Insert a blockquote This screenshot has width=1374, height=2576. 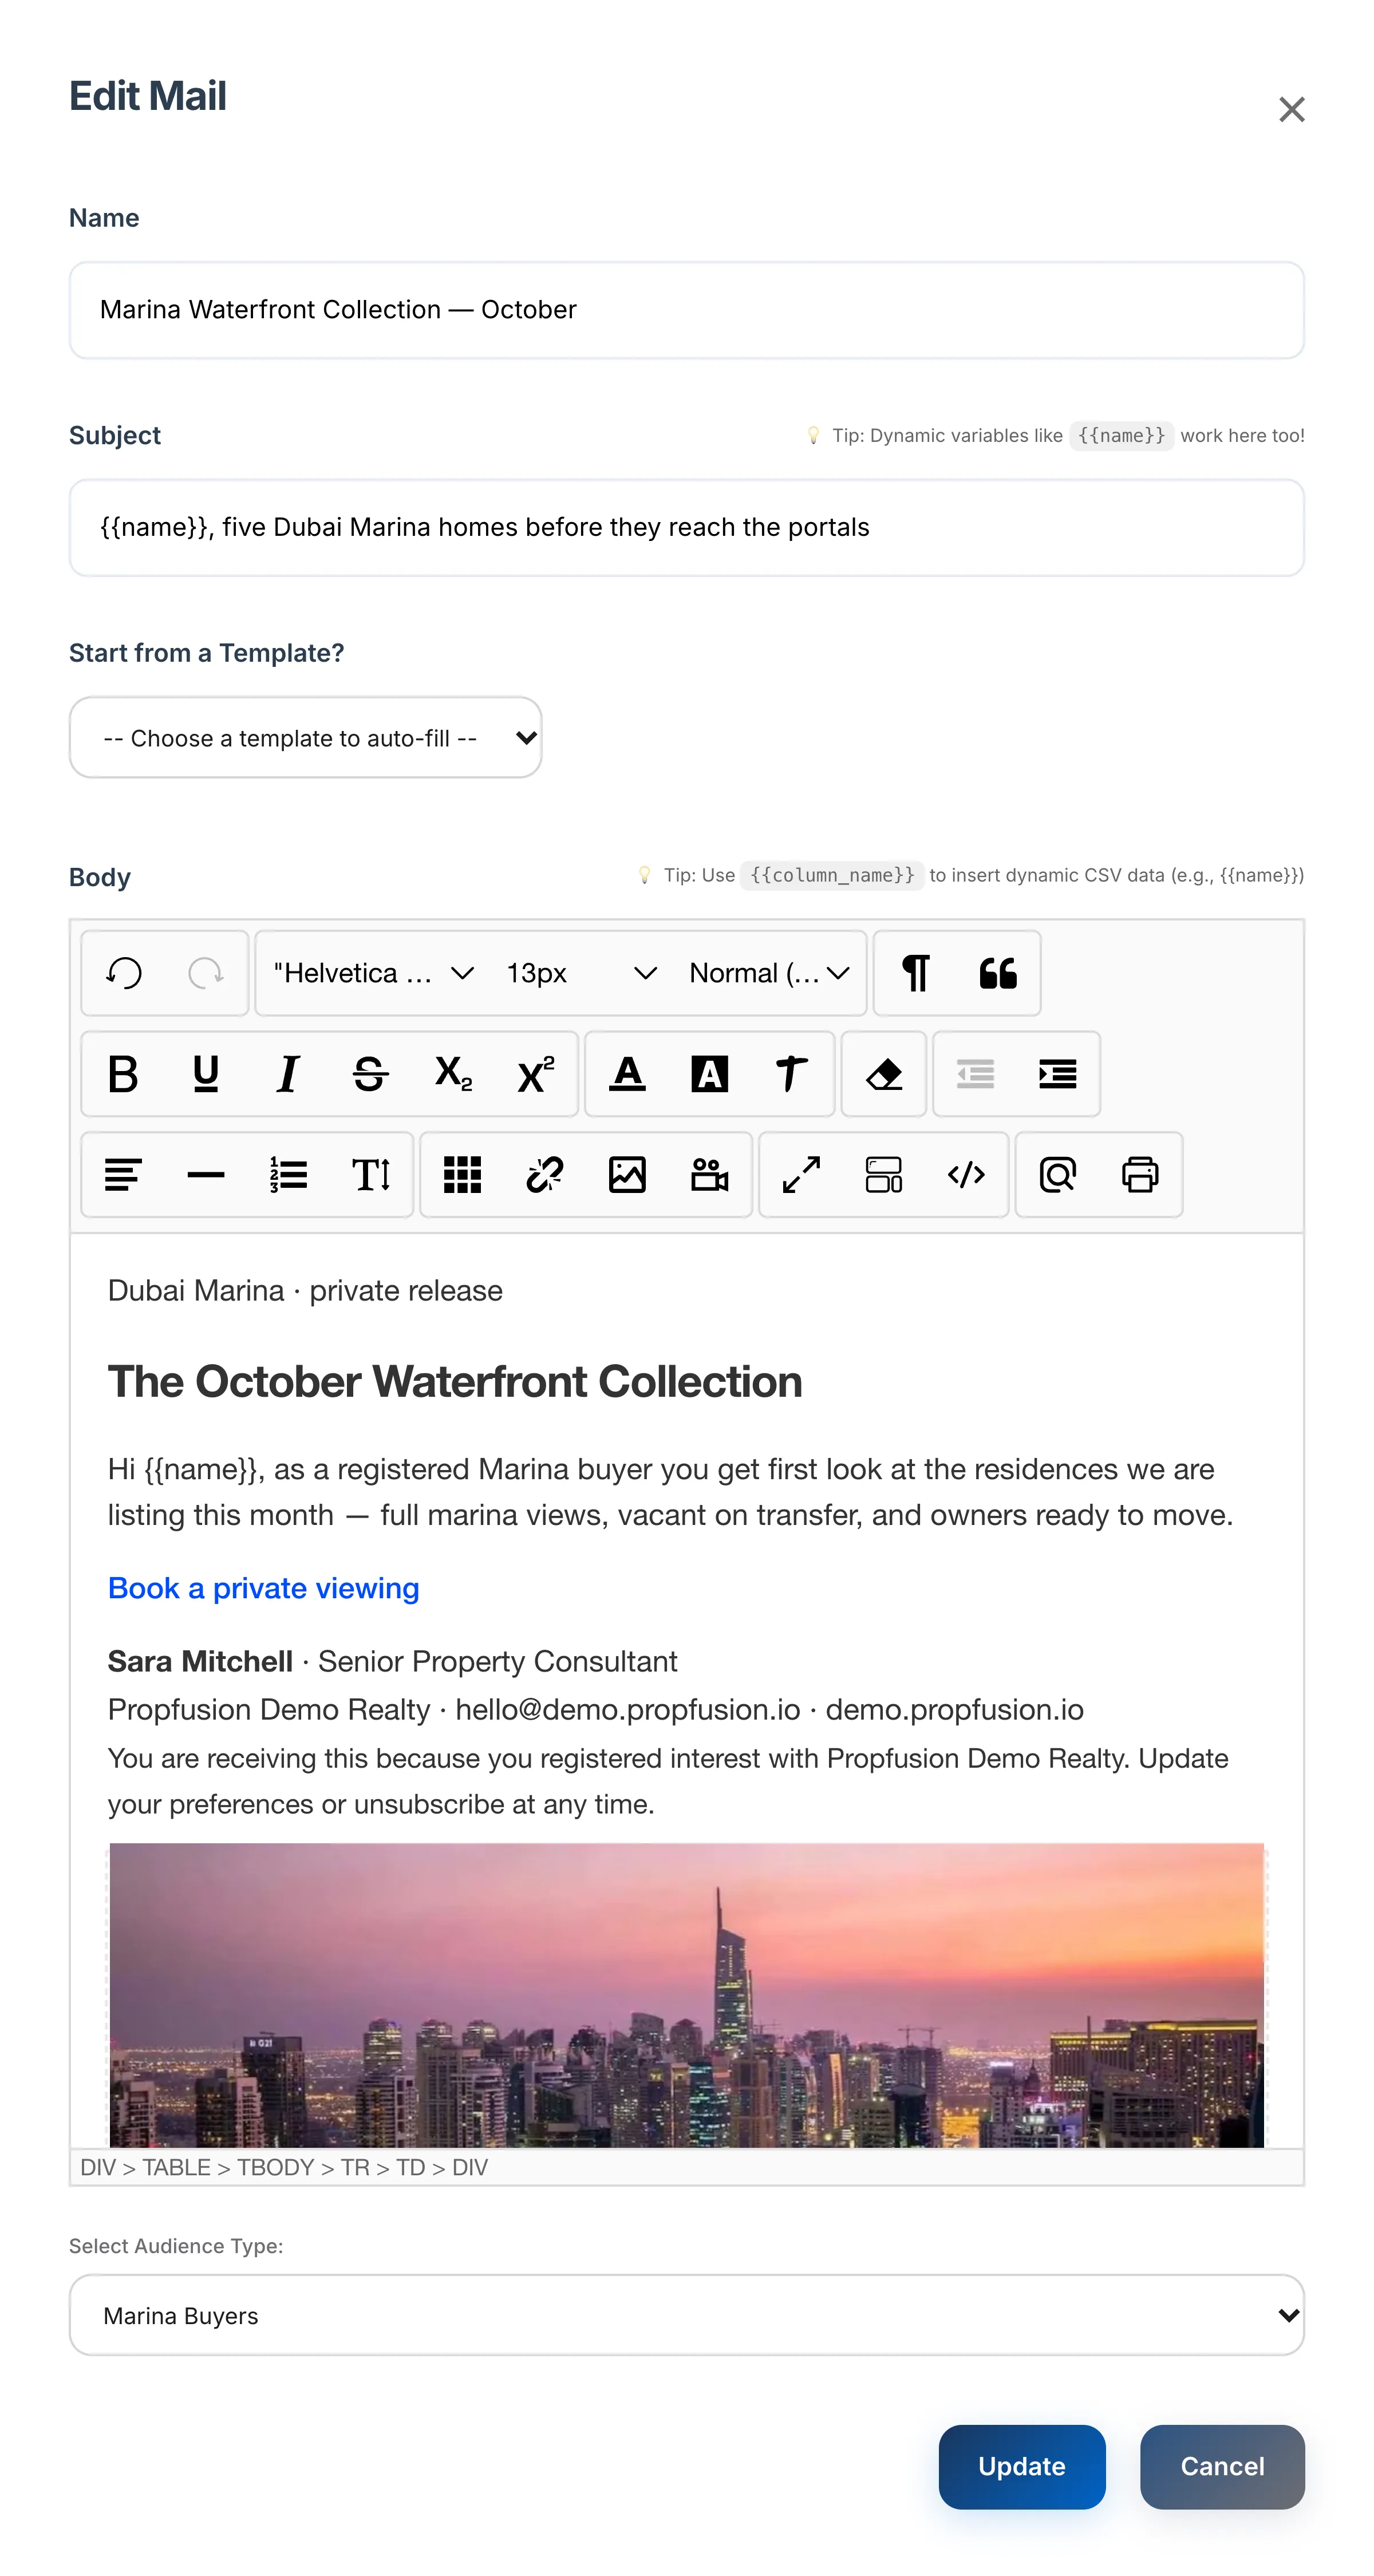[998, 972]
